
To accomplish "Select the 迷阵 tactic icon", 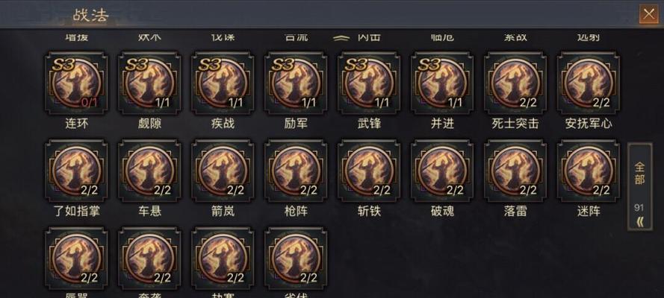I will click(589, 171).
